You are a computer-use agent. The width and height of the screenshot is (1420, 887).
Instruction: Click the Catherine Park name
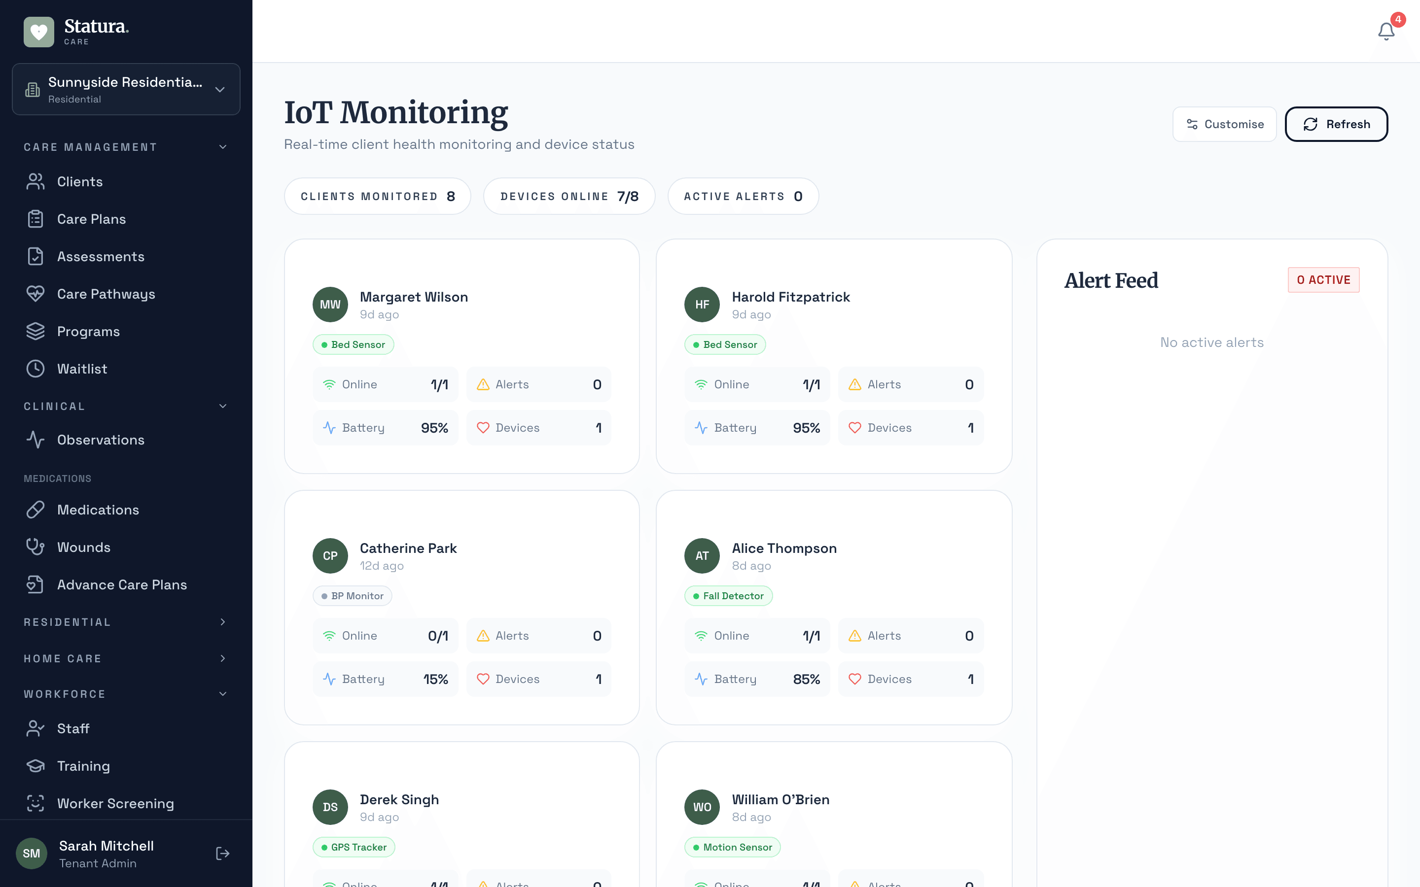(408, 548)
